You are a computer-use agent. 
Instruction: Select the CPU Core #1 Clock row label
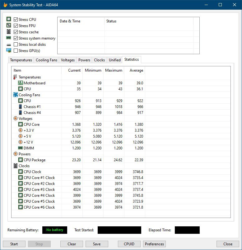coord(39,177)
